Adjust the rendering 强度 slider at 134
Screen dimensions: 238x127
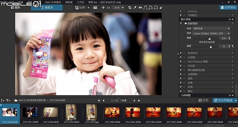[210, 39]
